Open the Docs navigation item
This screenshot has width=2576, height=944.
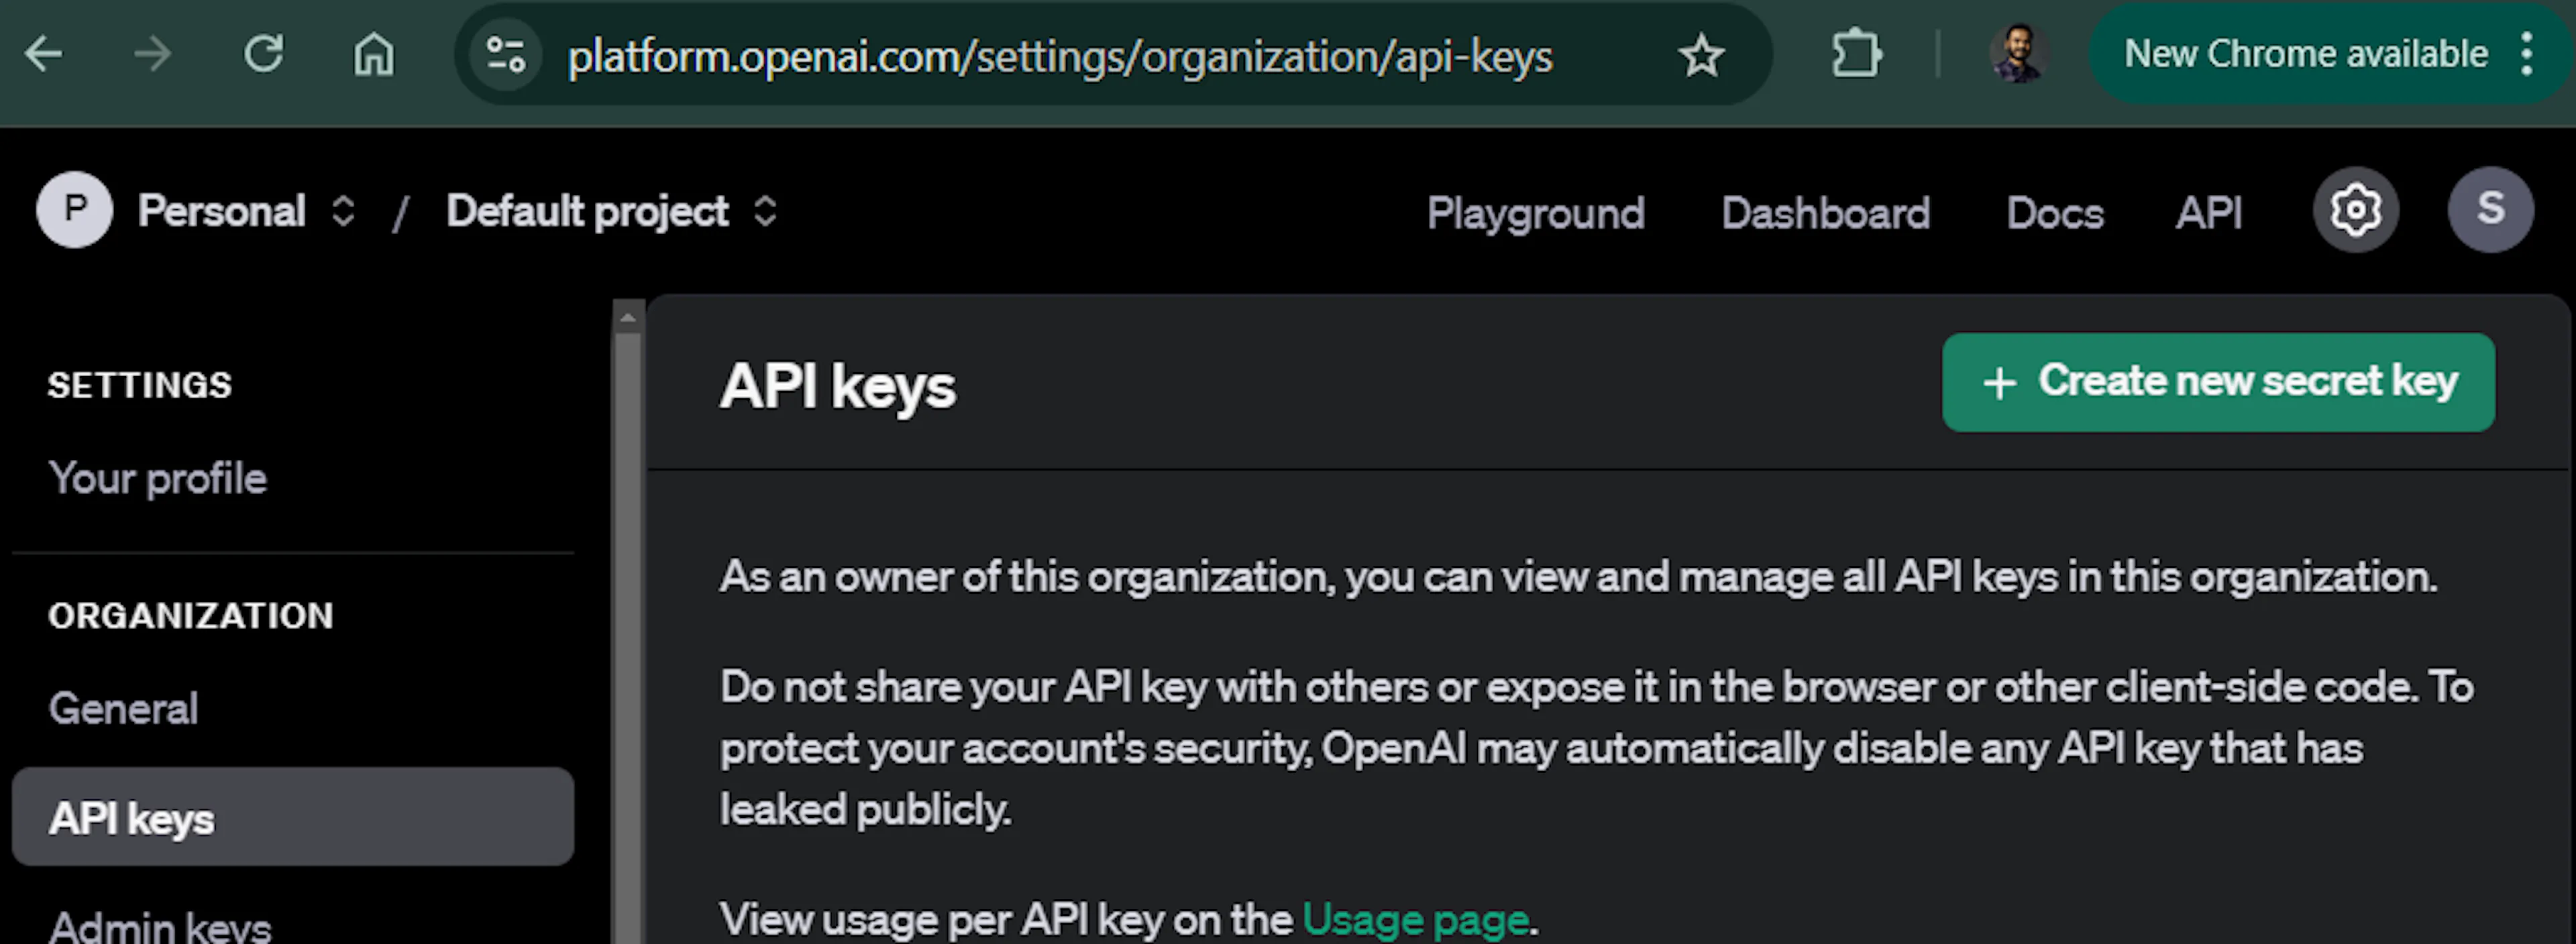[x=2055, y=213]
